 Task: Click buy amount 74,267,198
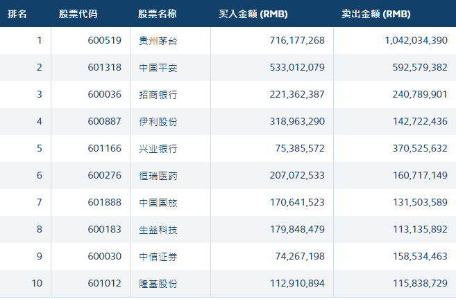pyautogui.click(x=300, y=256)
